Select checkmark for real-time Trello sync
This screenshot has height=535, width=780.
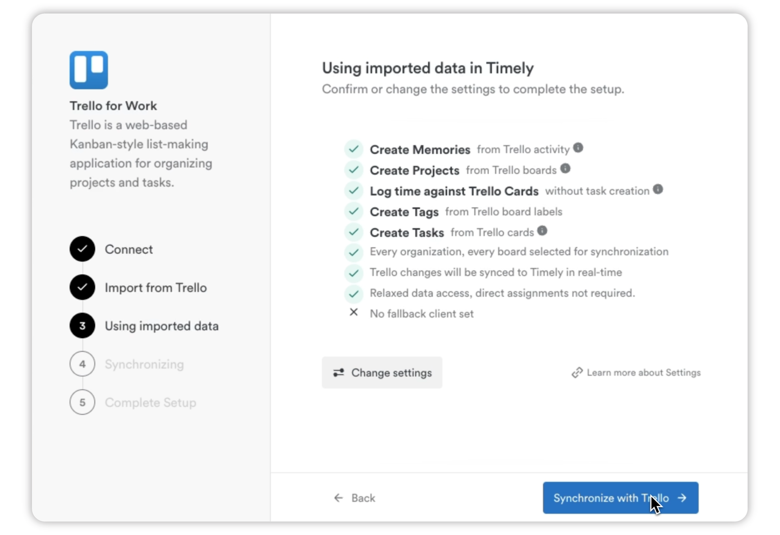(x=354, y=273)
